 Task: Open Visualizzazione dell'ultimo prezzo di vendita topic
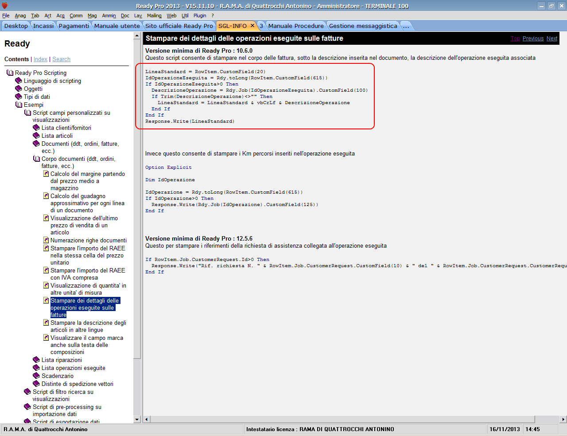(x=84, y=225)
